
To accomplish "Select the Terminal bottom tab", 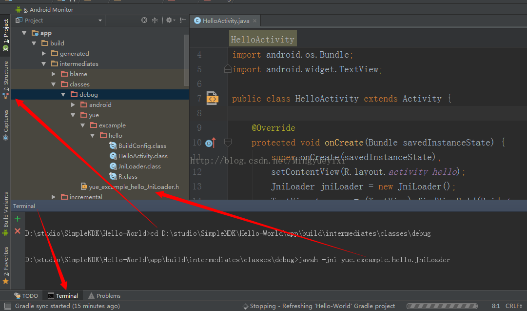I will [63, 296].
